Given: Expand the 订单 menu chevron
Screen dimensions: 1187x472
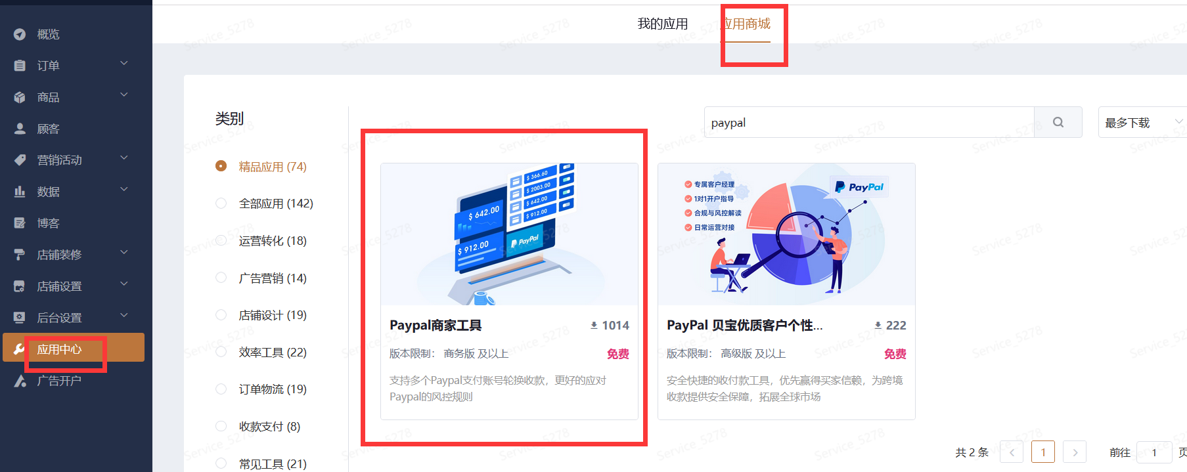Looking at the screenshot, I should pos(124,64).
